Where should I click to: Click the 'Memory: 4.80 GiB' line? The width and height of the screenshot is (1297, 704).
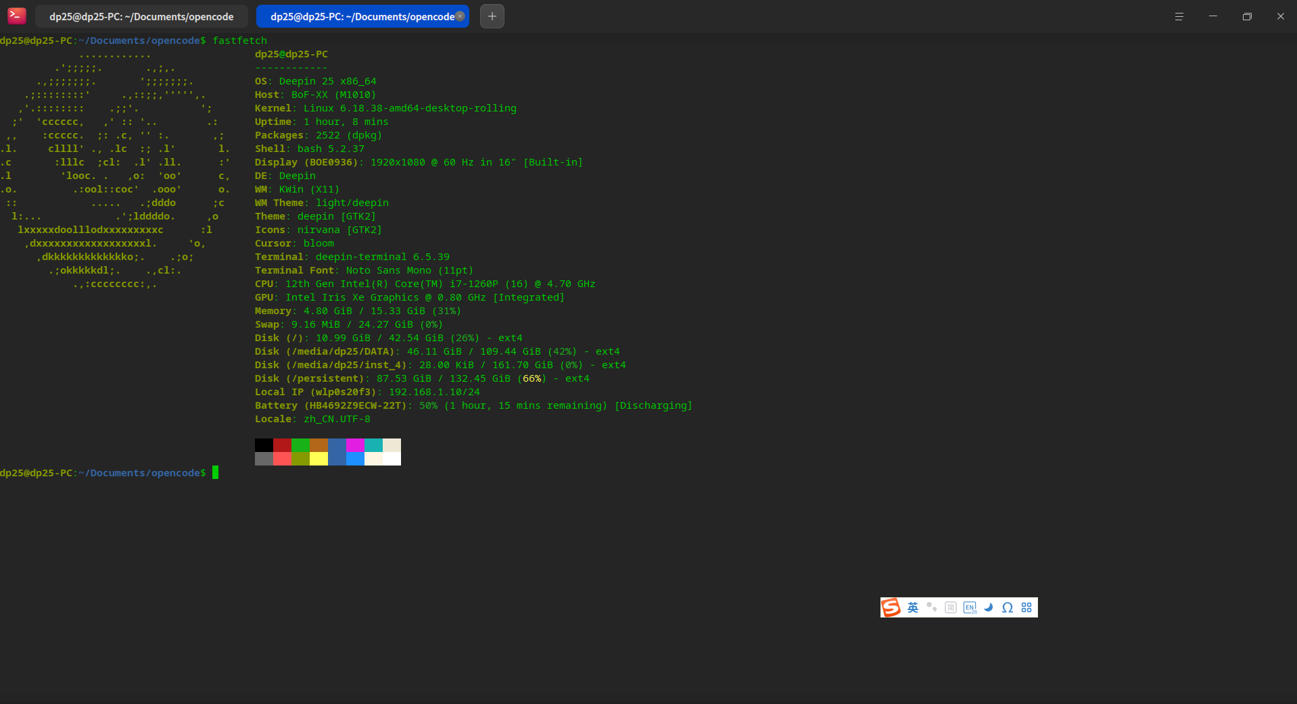(x=358, y=311)
